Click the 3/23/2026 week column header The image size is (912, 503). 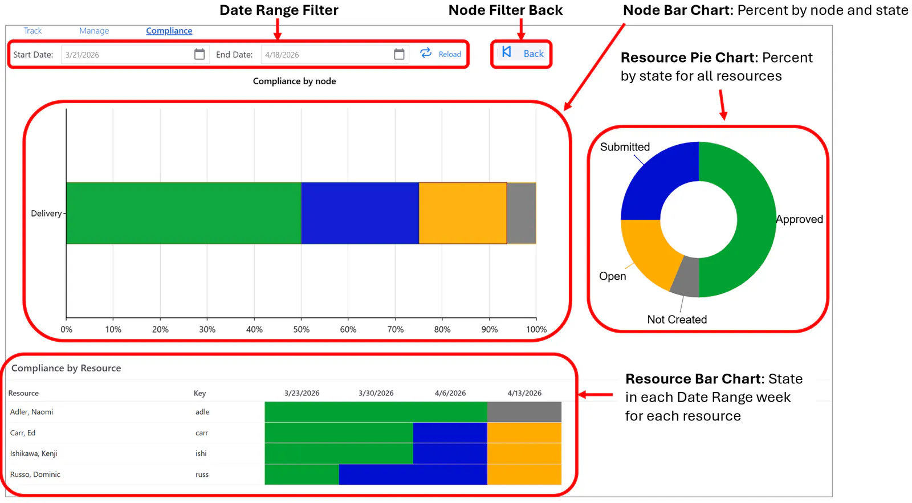(x=302, y=393)
